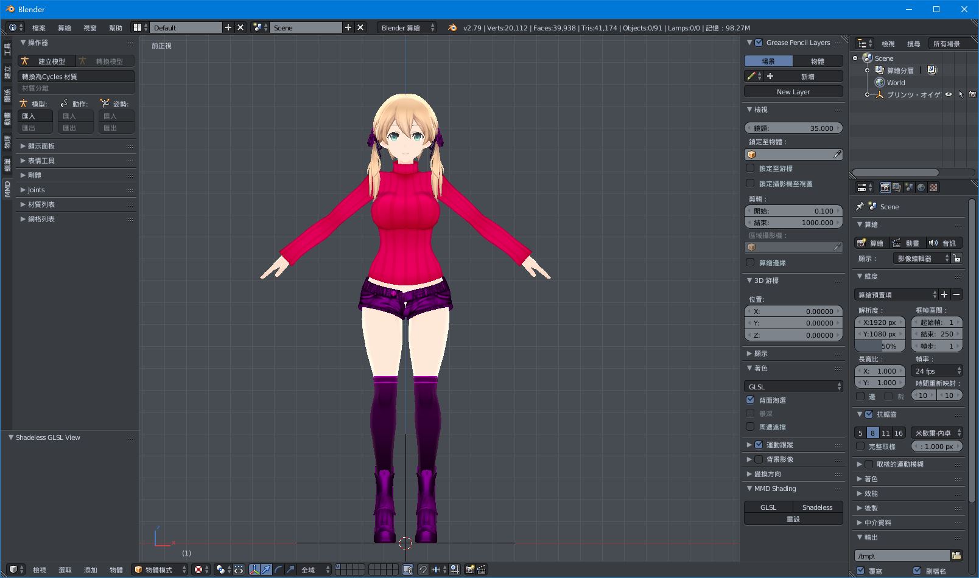Open the 物體模式 mode dropdown
Screen dimensions: 979x578
pos(159,570)
